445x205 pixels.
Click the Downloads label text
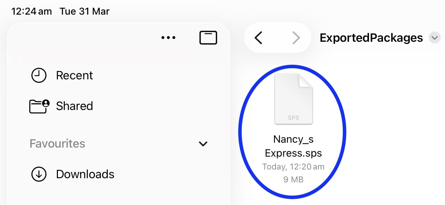point(85,174)
